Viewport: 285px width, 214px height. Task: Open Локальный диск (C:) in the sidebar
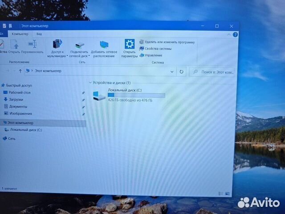(x=23, y=130)
